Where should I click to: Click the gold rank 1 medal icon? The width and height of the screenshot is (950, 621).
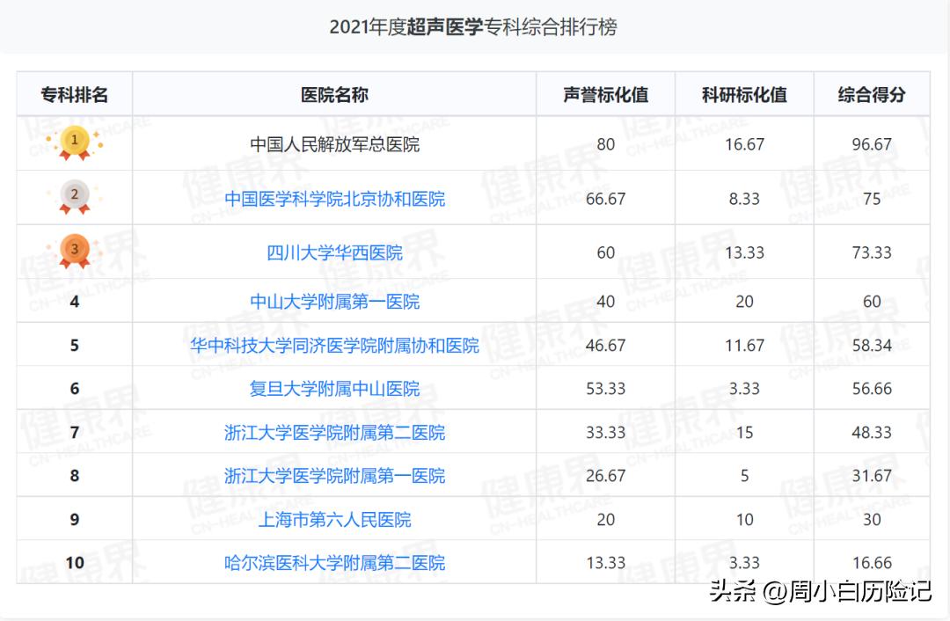click(x=75, y=142)
